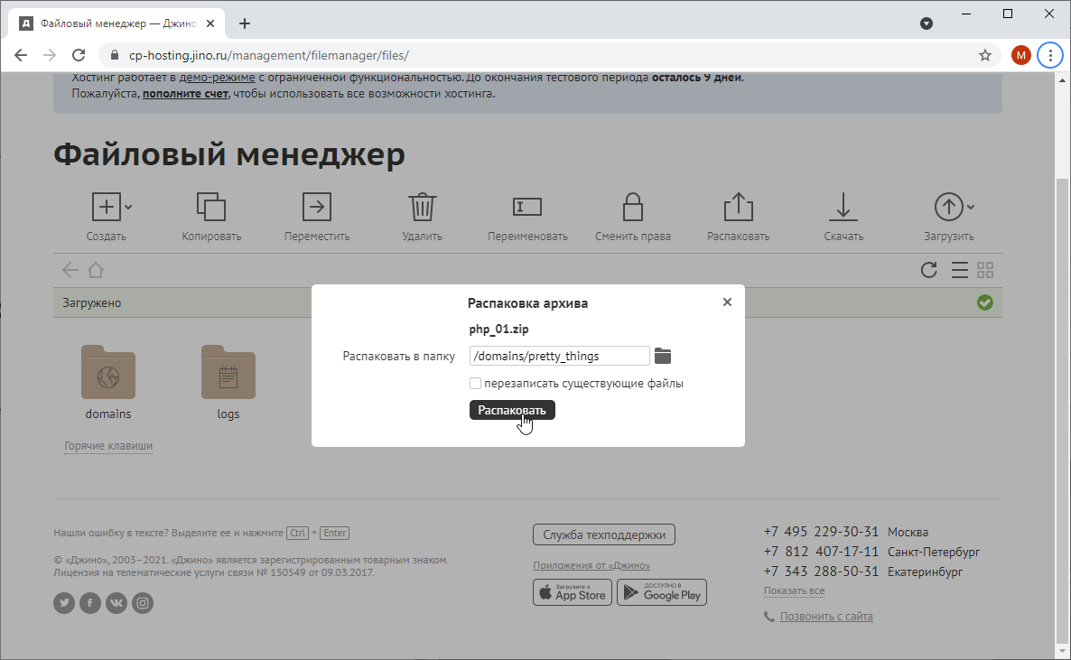Image resolution: width=1071 pixels, height=660 pixels.
Task: Click the Rename (Переименовать) toolbar icon
Action: pos(527,208)
